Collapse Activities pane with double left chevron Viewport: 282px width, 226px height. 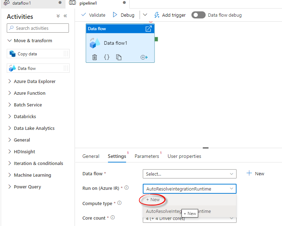[65, 16]
